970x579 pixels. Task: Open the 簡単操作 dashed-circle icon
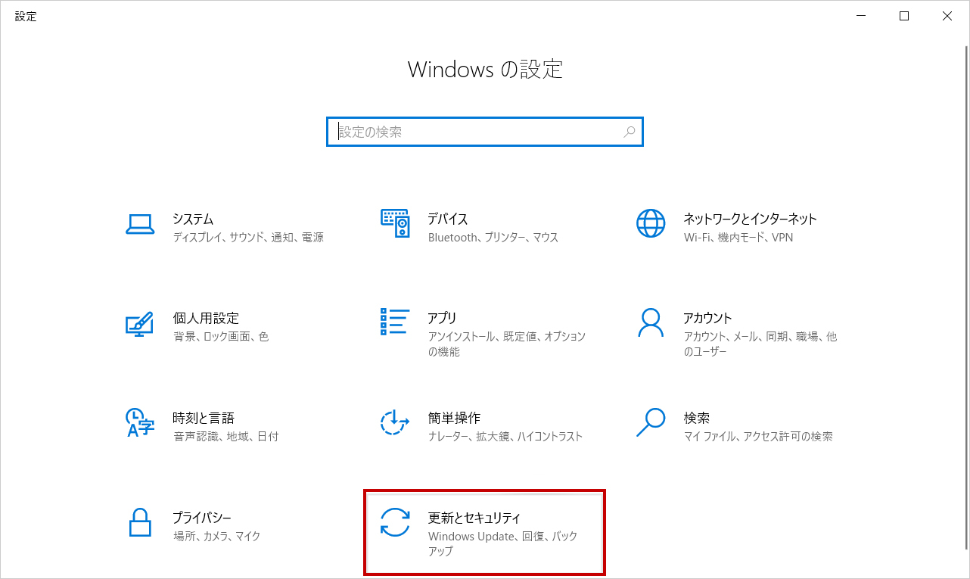395,422
